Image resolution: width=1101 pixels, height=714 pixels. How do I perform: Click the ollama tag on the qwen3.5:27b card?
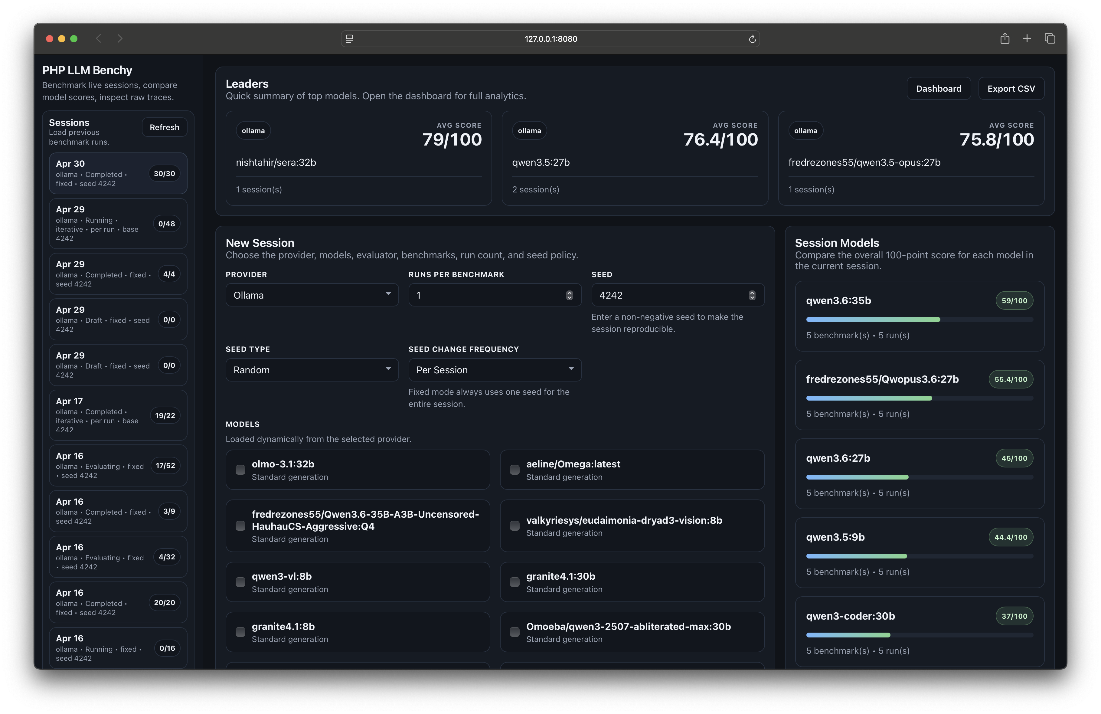coord(529,130)
